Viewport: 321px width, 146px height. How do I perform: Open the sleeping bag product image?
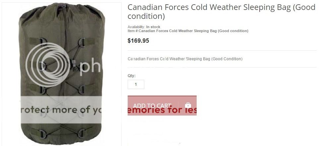click(62, 74)
